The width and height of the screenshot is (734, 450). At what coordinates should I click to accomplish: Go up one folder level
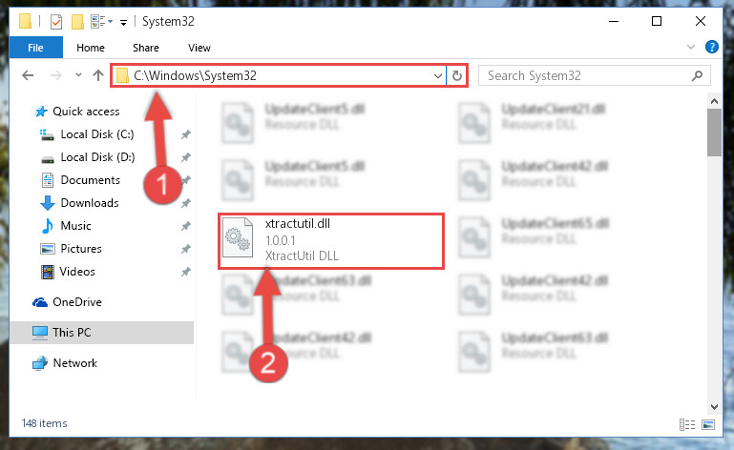pyautogui.click(x=98, y=75)
